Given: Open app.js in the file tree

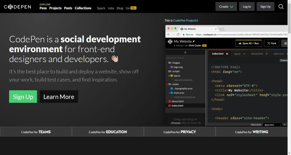Looking at the screenshot, I should coord(175,76).
